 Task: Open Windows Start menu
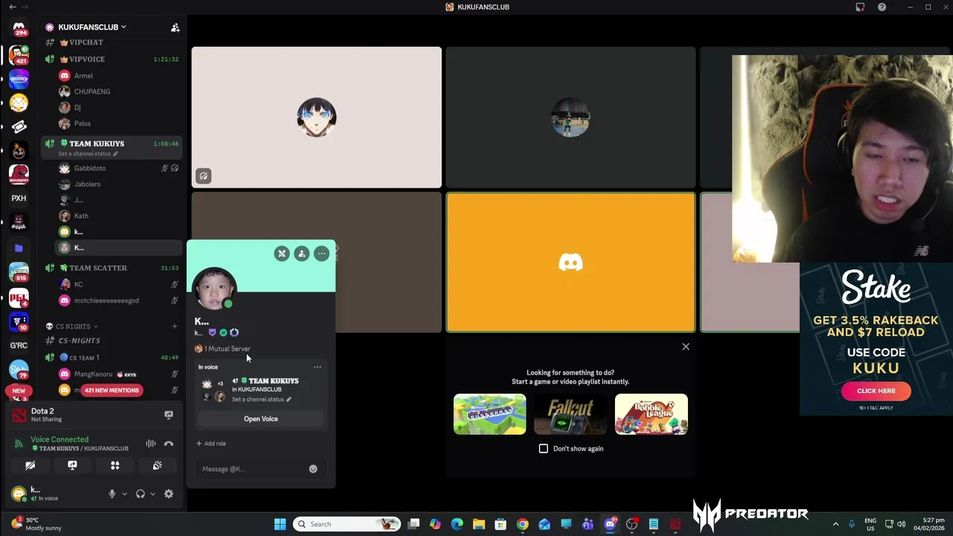pos(280,524)
